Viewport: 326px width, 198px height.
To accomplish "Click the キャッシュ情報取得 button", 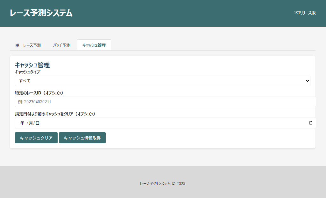I will pyautogui.click(x=82, y=138).
